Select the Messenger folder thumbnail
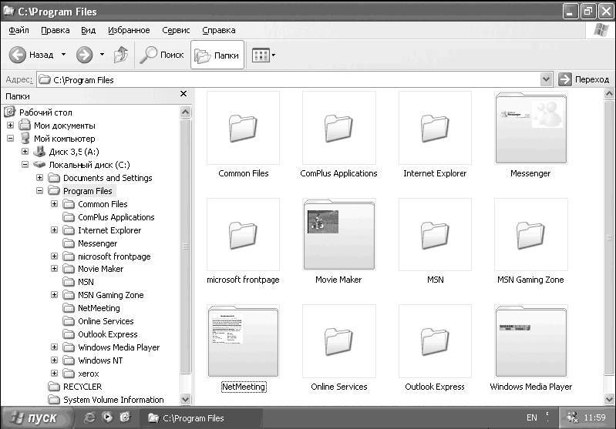The width and height of the screenshot is (616, 429). pos(530,128)
